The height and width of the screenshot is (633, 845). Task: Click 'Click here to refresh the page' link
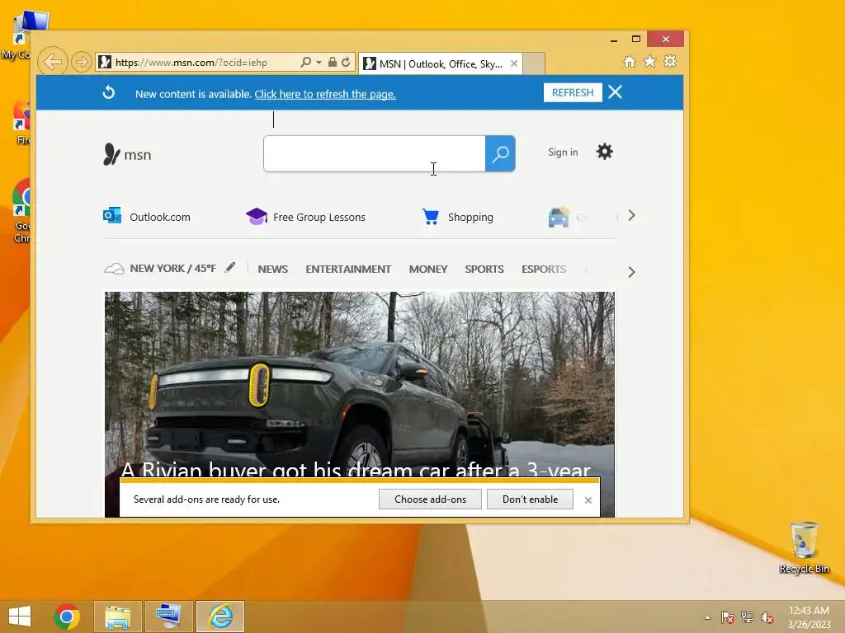[325, 94]
